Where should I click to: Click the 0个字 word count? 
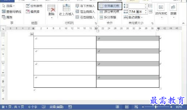click(x=33, y=107)
